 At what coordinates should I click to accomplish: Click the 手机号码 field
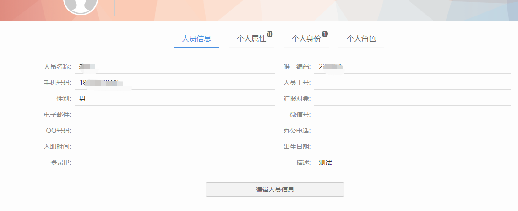pyautogui.click(x=174, y=83)
